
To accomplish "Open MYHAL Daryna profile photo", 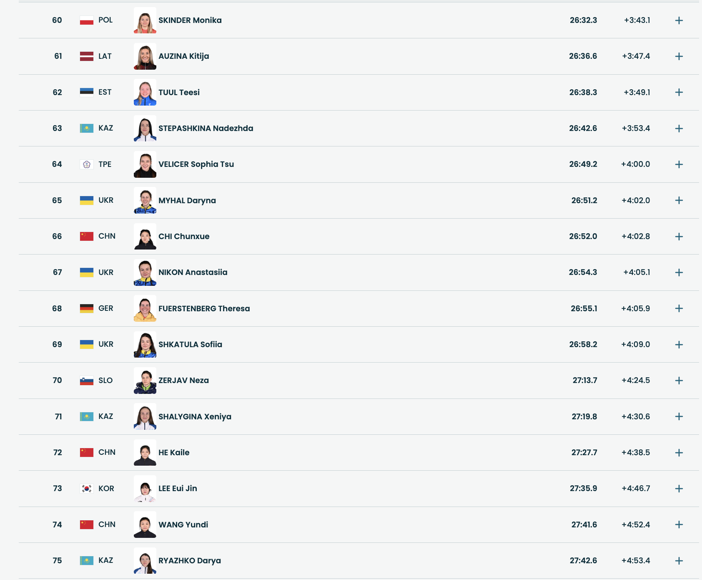I will (145, 200).
